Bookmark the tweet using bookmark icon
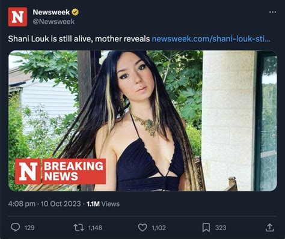Image resolution: width=285 pixels, height=239 pixels. (x=206, y=228)
